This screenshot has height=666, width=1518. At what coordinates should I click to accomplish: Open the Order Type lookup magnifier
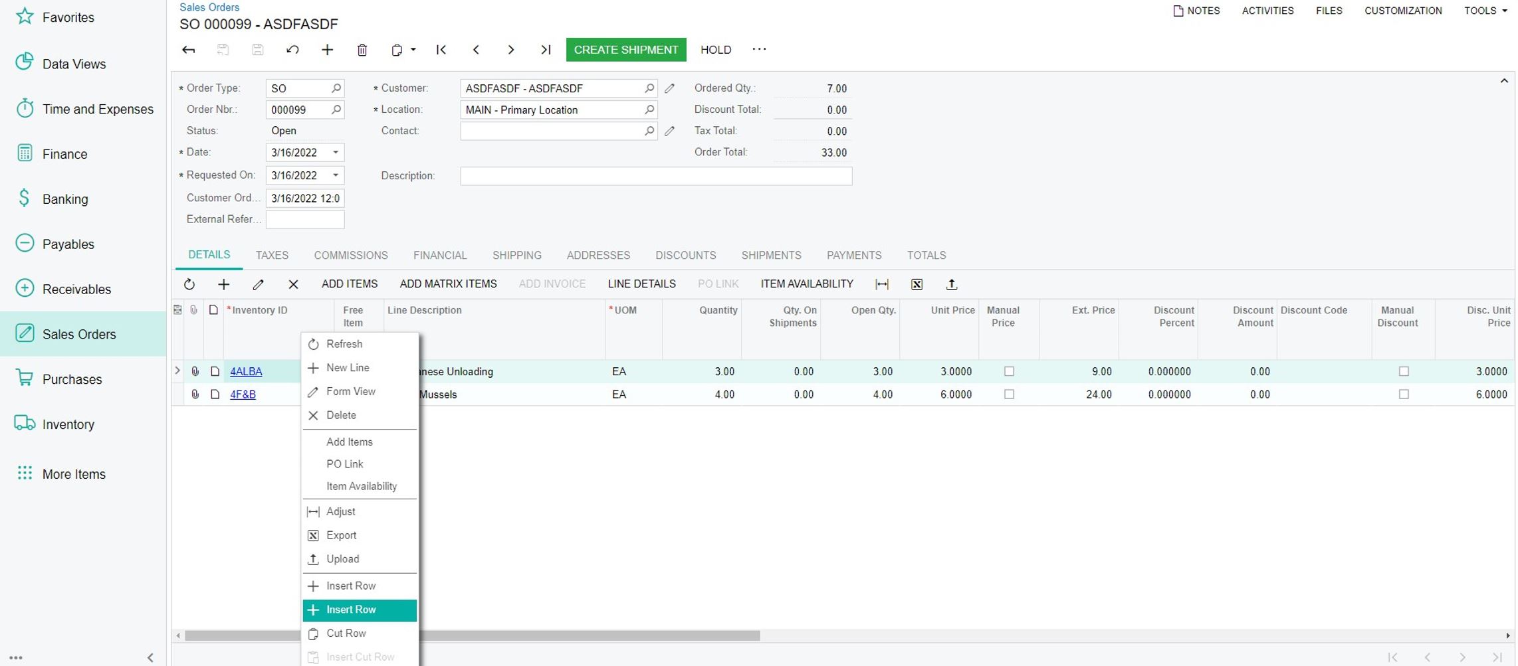coord(336,88)
